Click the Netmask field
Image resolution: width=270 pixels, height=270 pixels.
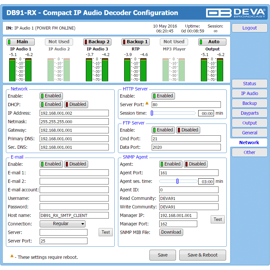[74, 122]
